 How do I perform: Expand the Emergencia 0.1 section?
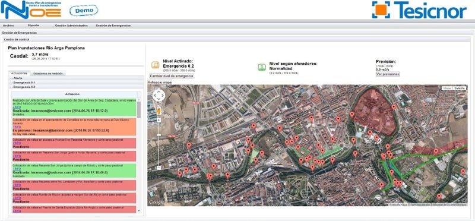click(76, 83)
